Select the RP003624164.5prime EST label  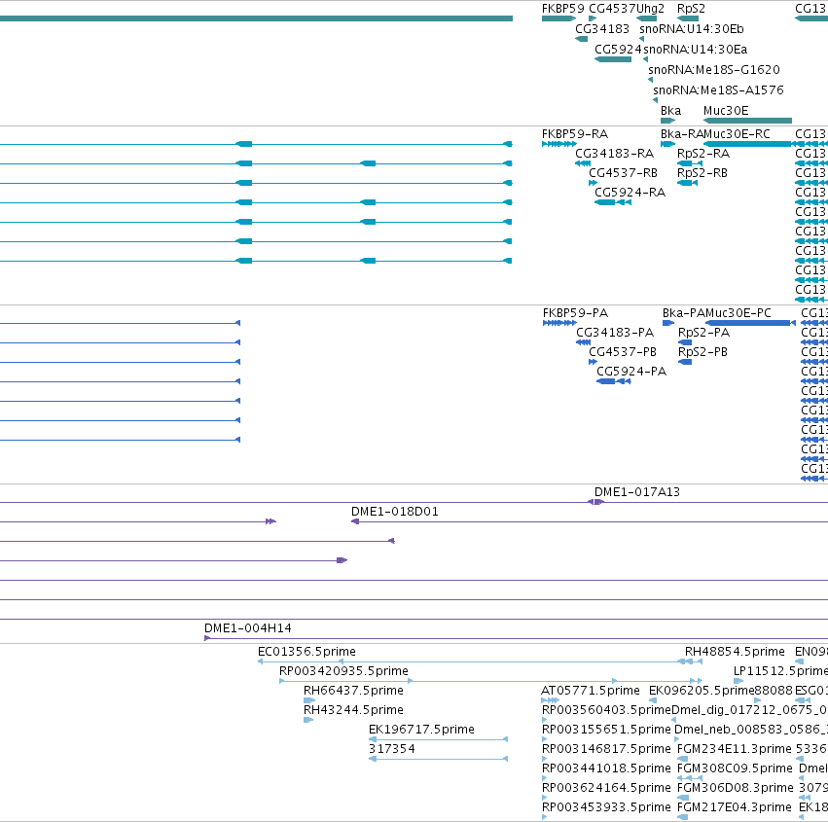coord(606,788)
